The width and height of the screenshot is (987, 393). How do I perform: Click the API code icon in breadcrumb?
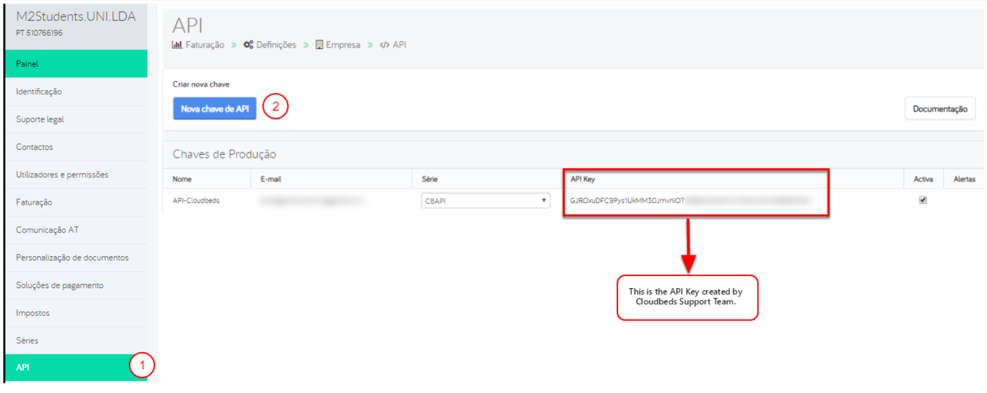click(x=384, y=45)
